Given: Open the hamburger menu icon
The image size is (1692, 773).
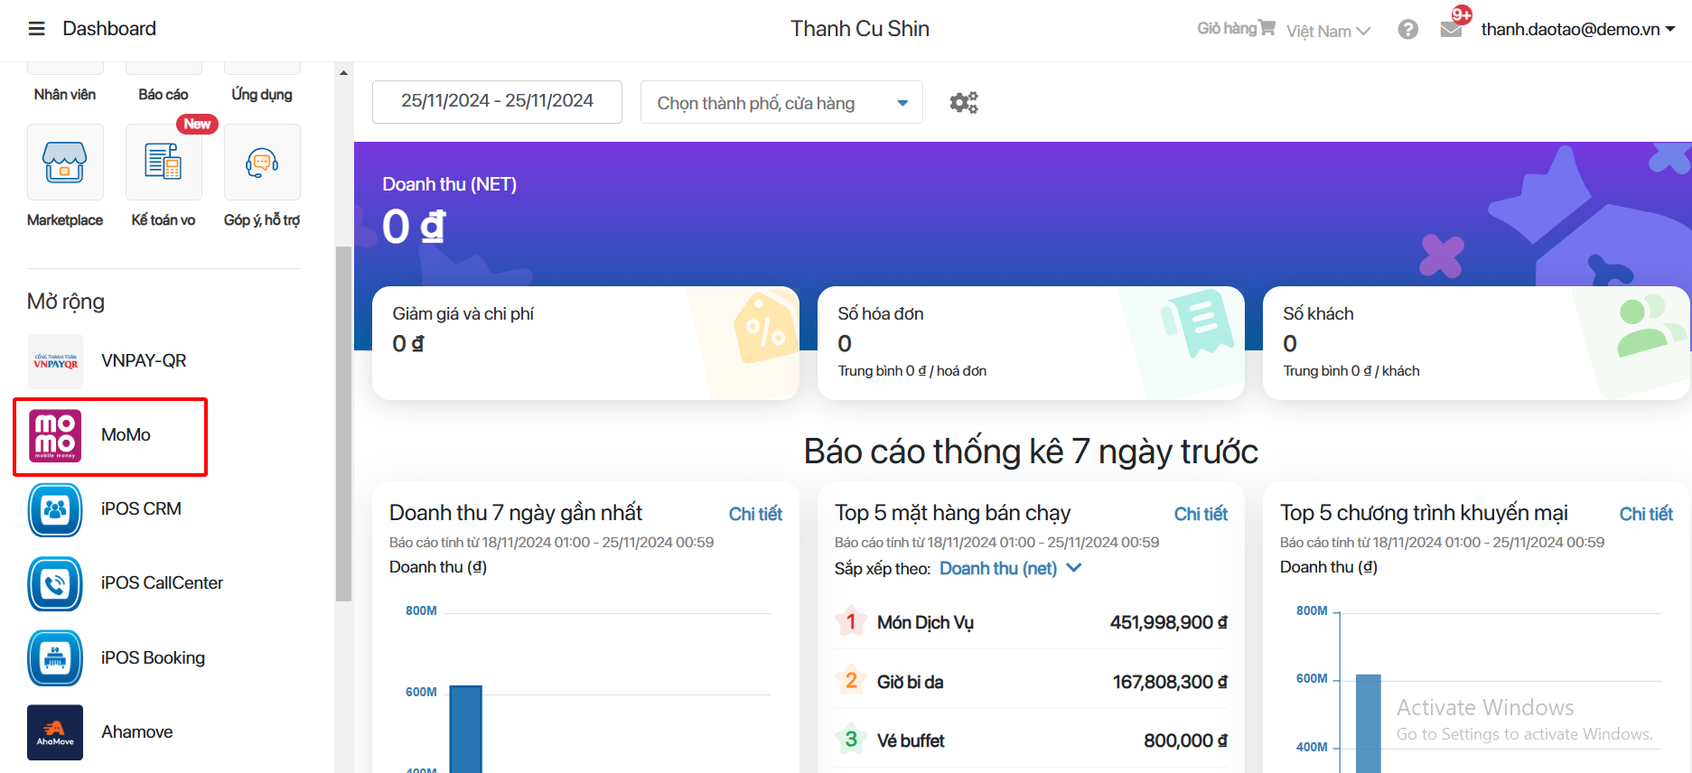Looking at the screenshot, I should 36,29.
